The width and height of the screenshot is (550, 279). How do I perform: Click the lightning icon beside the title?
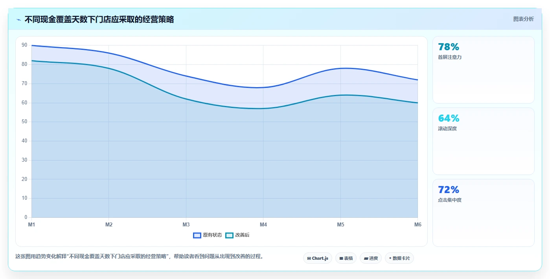pyautogui.click(x=19, y=20)
